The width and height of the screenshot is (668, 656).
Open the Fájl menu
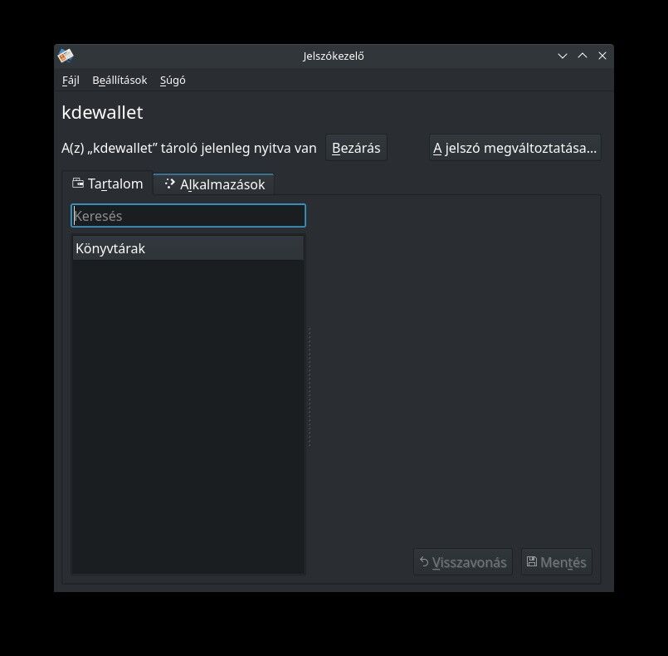(x=71, y=81)
